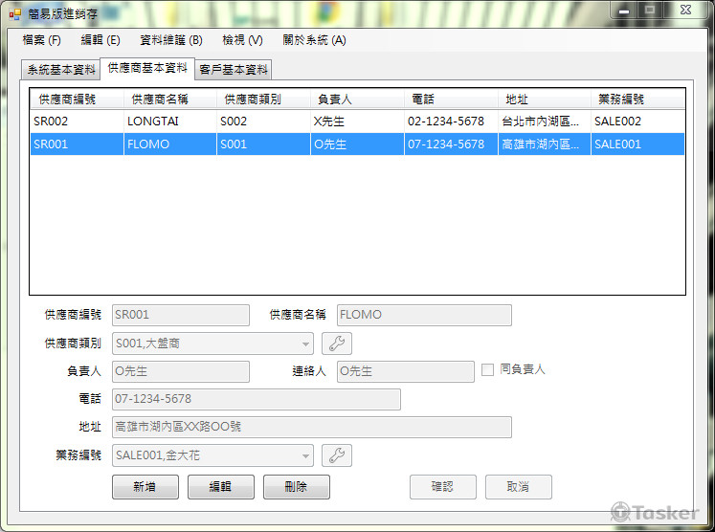Click wrench icon next to 供應商類別 dropdown
The height and width of the screenshot is (532, 715).
pyautogui.click(x=337, y=344)
